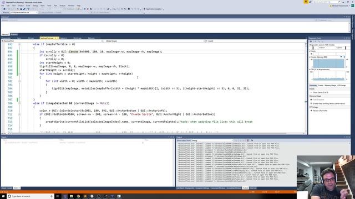Viewport: 355px width, 199px height.
Task: Open the Windows Start menu
Action: tap(3, 196)
